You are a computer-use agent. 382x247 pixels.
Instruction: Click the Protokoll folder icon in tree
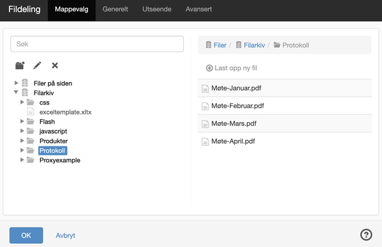31,150
